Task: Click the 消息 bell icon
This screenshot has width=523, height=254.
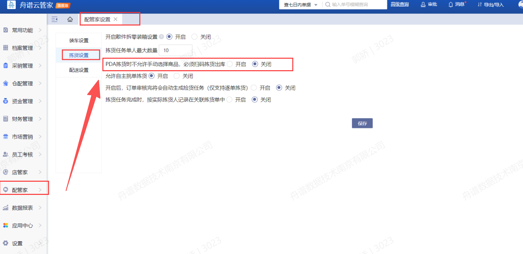Action: tap(451, 4)
